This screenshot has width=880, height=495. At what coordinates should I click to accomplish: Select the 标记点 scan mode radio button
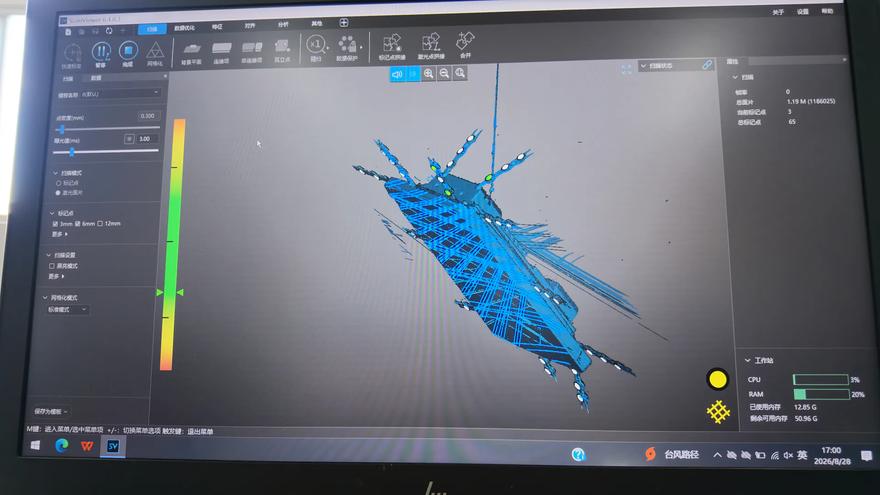point(59,183)
